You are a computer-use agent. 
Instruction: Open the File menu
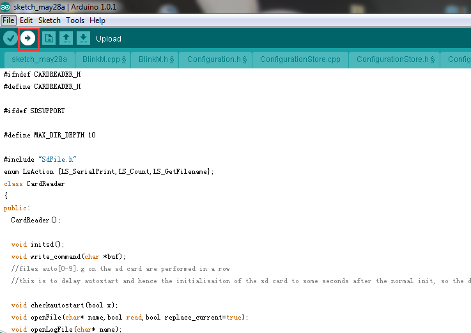(8, 20)
